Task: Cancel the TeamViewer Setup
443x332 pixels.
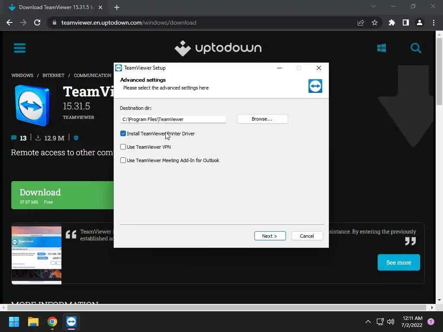Action: coord(307,236)
